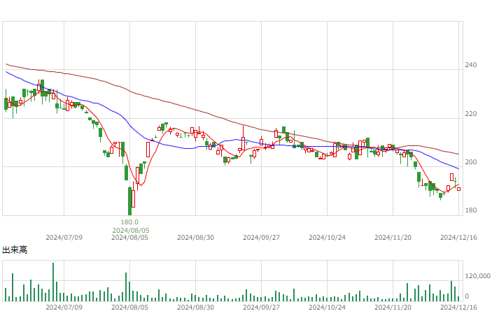Click 2024/12/16 date under the price chart
Screen dimensions: 492x318
pyautogui.click(x=458, y=238)
